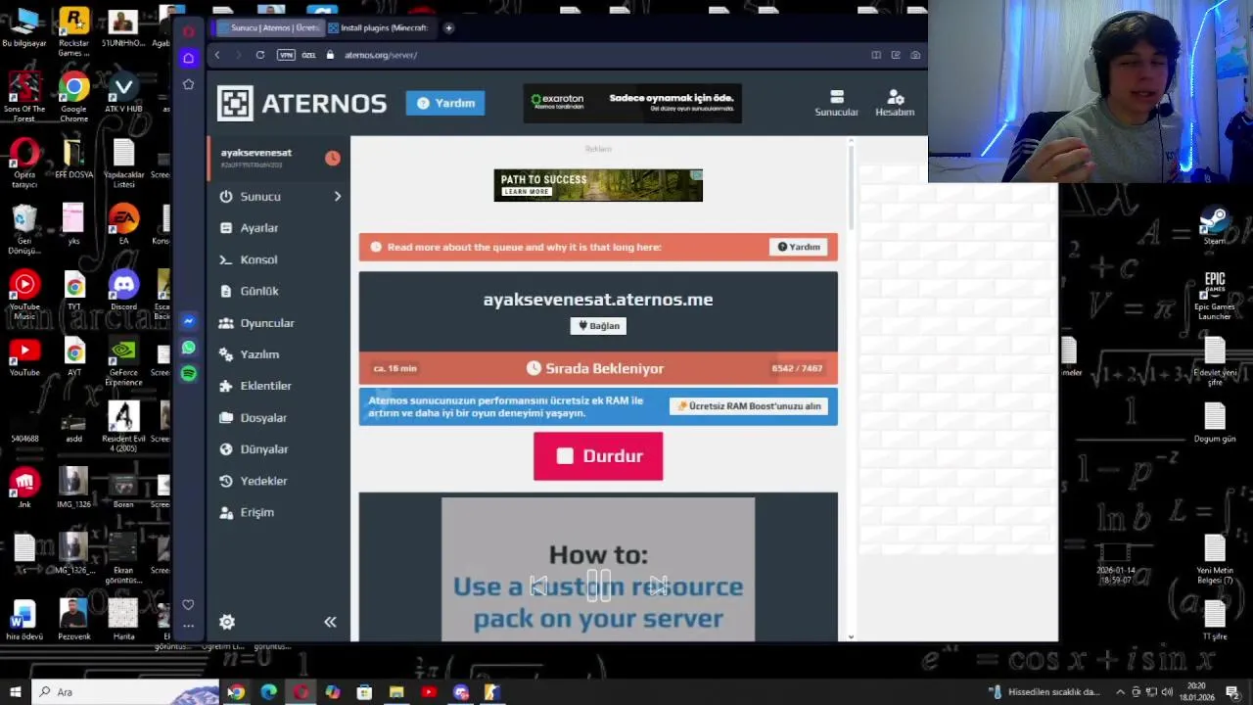The width and height of the screenshot is (1253, 705).
Task: Click the Bağlan connect button
Action: click(x=598, y=326)
